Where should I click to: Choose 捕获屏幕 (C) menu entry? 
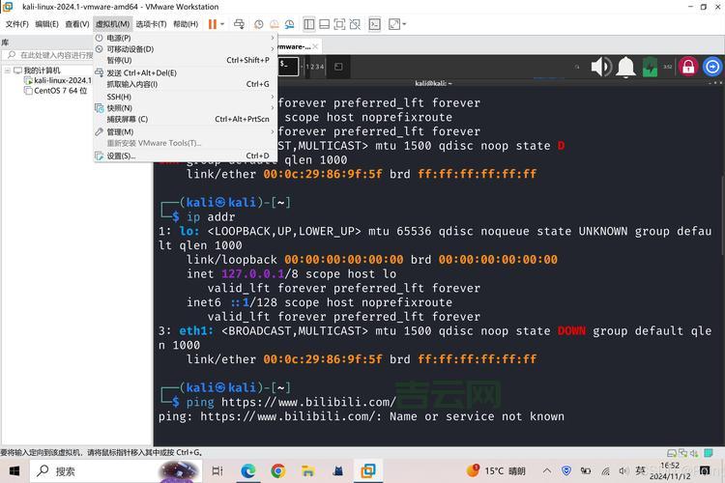127,120
